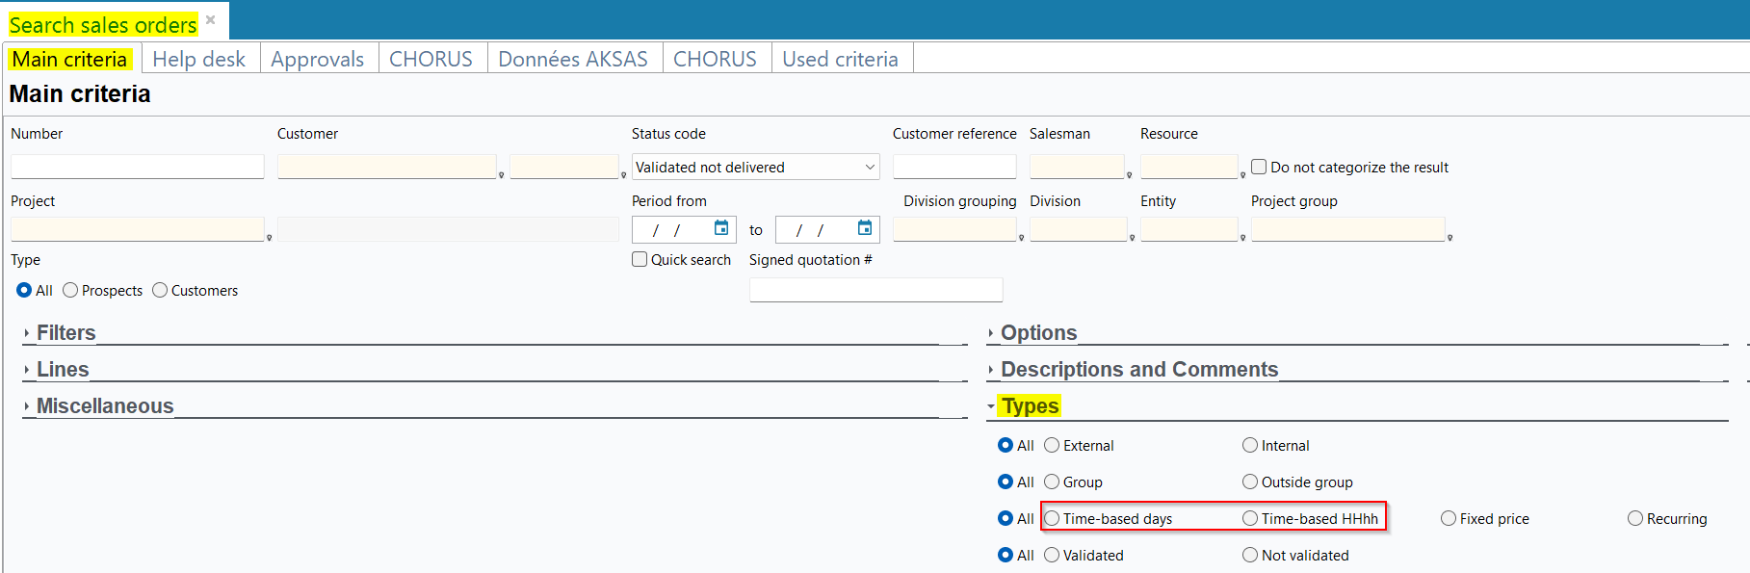Open the Status code dropdown

(870, 167)
